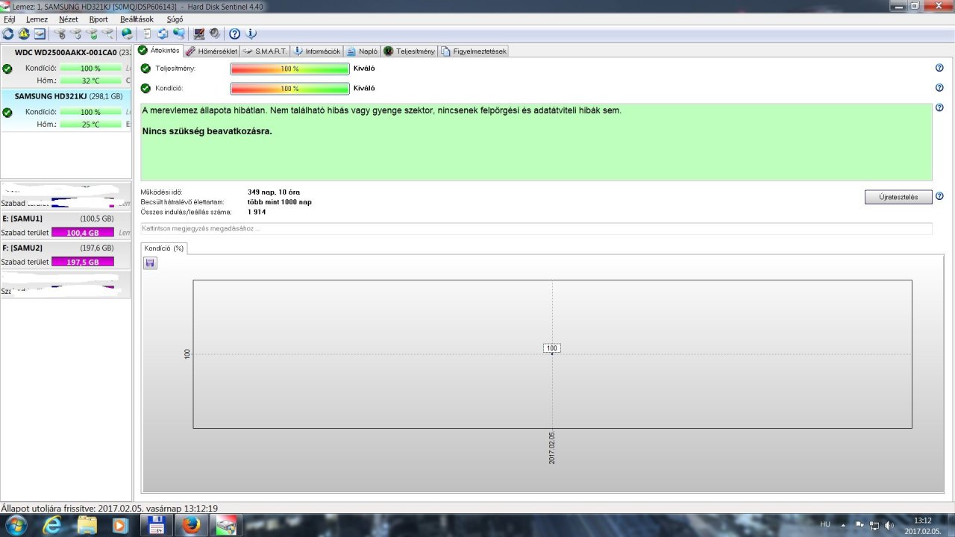This screenshot has width=955, height=537.
Task: Open the Súgó menu
Action: [x=175, y=19]
